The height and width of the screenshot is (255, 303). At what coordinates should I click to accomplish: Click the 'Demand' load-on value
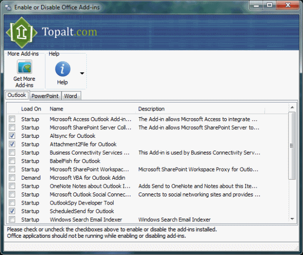(31, 178)
